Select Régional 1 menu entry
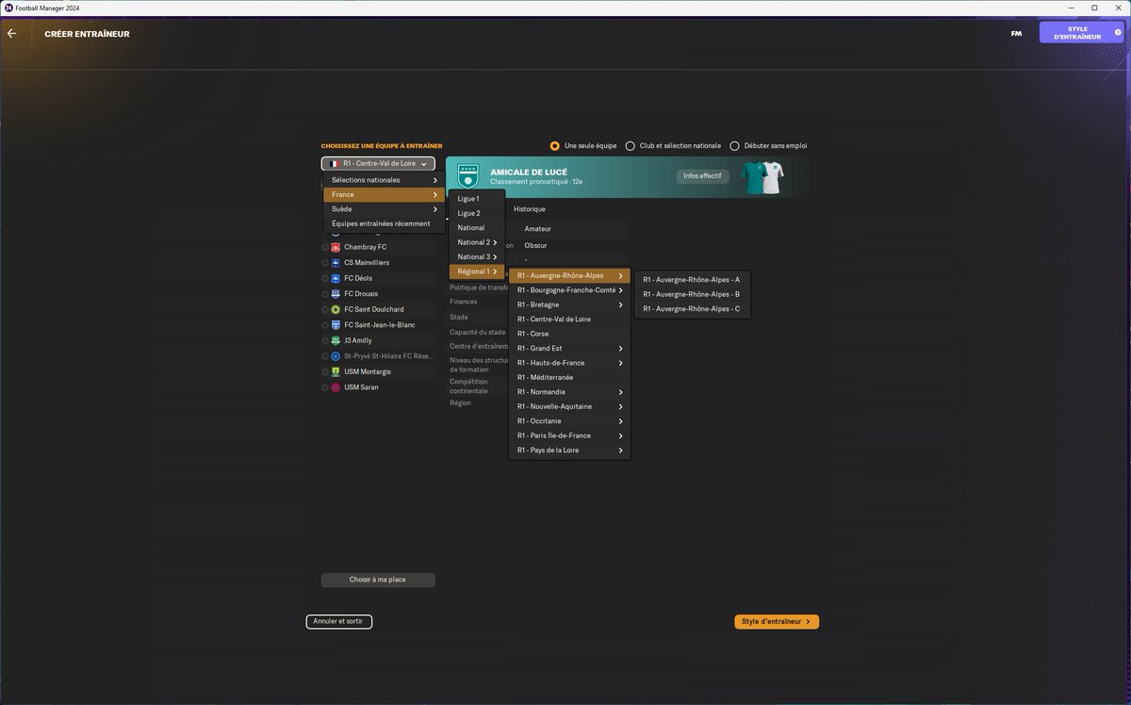This screenshot has width=1131, height=705. click(x=477, y=271)
